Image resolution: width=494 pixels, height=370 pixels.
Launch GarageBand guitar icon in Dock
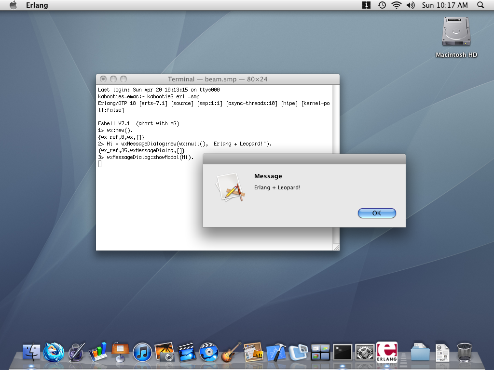click(231, 352)
